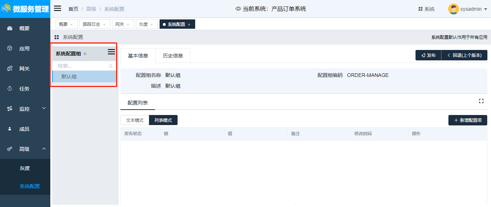Click the sysadmin user avatar
This screenshot has width=491, height=207.
point(453,9)
